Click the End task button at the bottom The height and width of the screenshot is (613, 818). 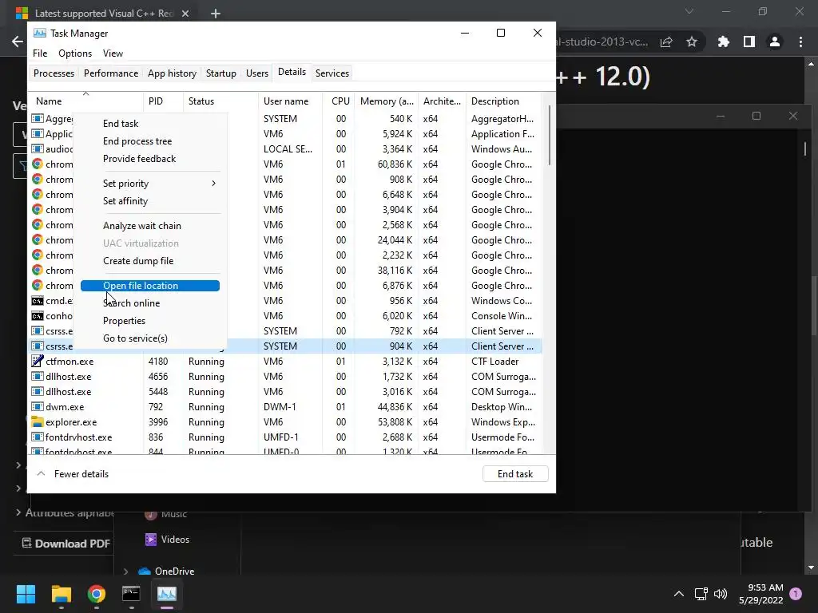pos(515,474)
